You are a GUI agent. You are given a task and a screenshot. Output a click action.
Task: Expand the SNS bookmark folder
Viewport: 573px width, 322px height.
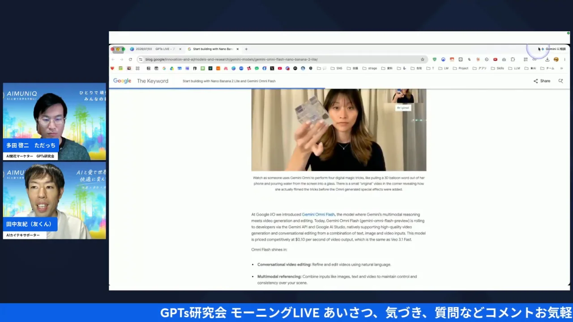(x=336, y=68)
